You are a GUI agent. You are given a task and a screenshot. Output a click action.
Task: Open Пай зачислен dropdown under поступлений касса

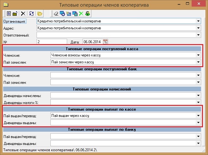(x=198, y=62)
